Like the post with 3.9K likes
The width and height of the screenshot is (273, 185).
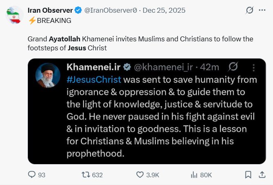[x=140, y=175]
